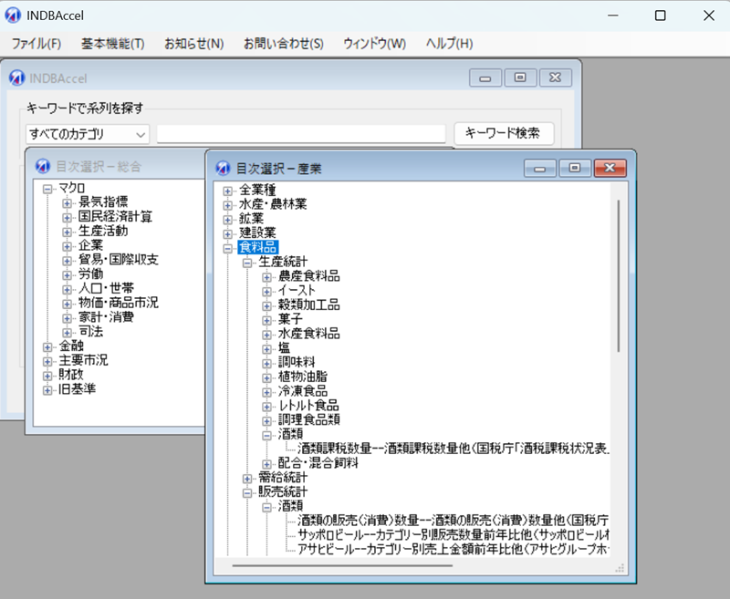The image size is (730, 599).
Task: Expand the 冷凍食品 tree node
Action: point(266,390)
